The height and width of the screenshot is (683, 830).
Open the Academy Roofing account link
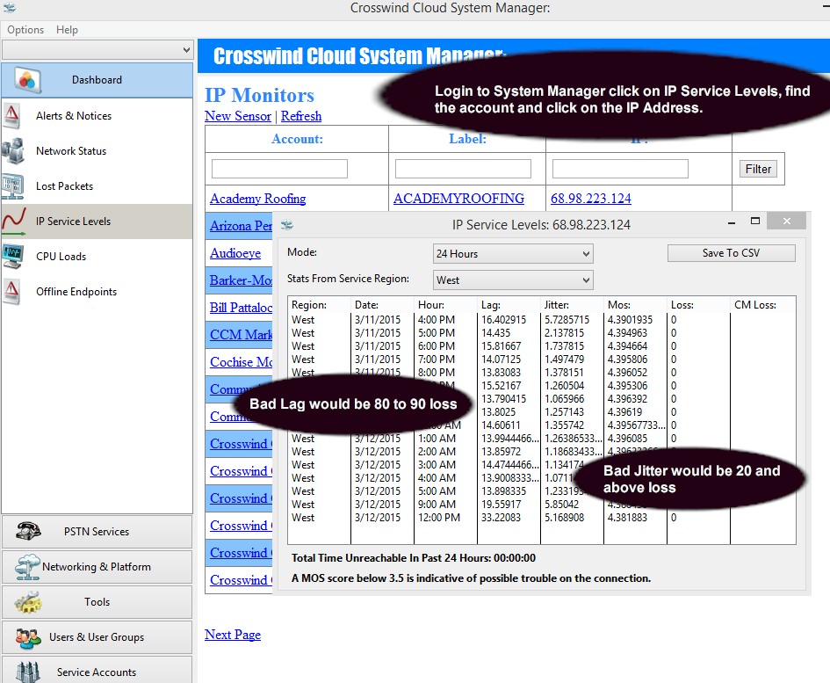point(257,199)
